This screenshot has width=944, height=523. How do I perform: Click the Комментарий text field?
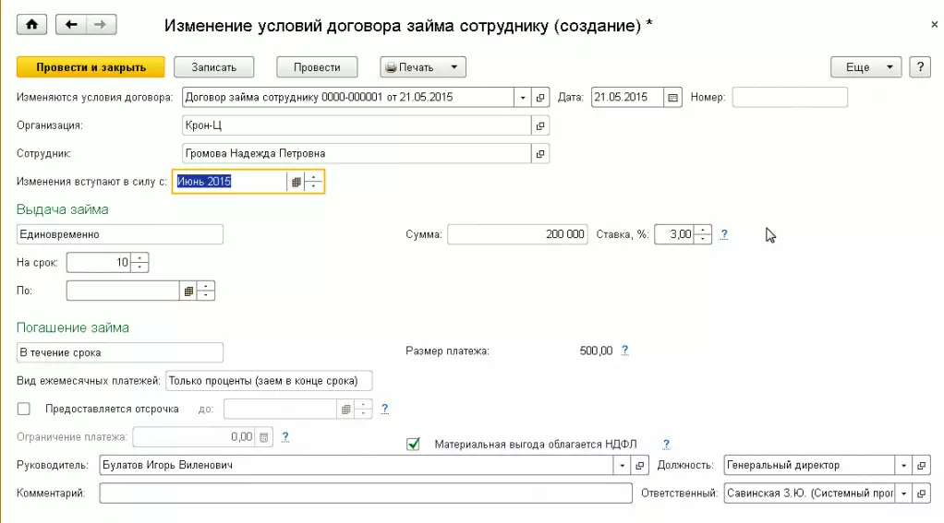[x=366, y=493]
